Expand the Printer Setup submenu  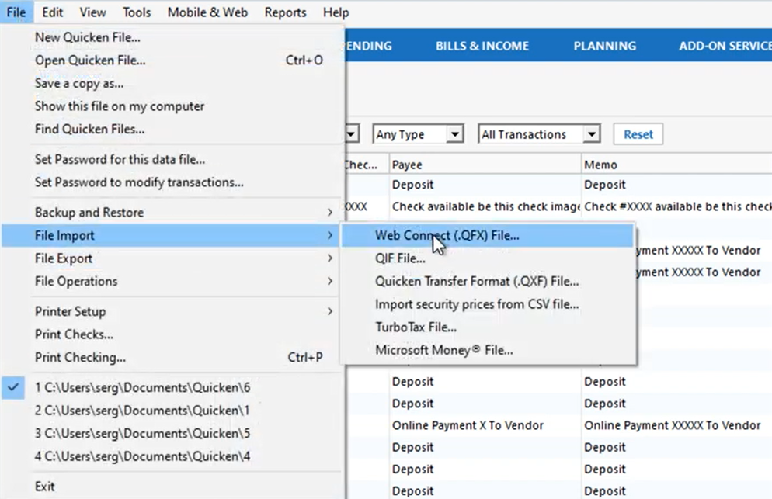tap(170, 311)
